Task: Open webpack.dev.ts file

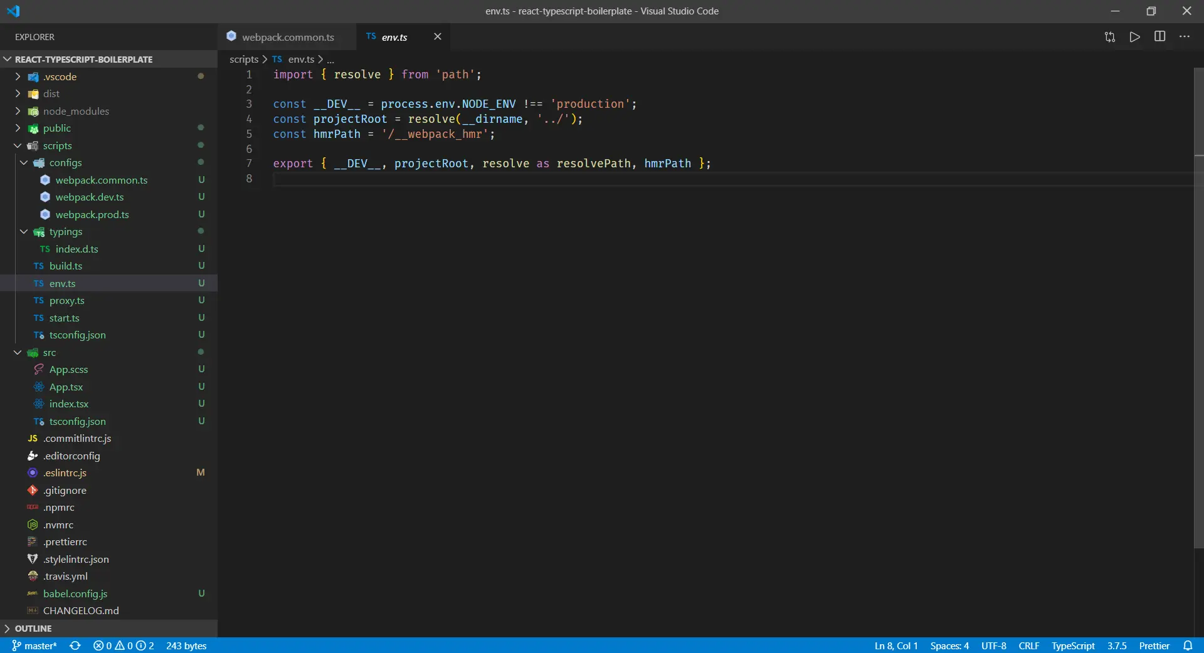Action: tap(108, 197)
